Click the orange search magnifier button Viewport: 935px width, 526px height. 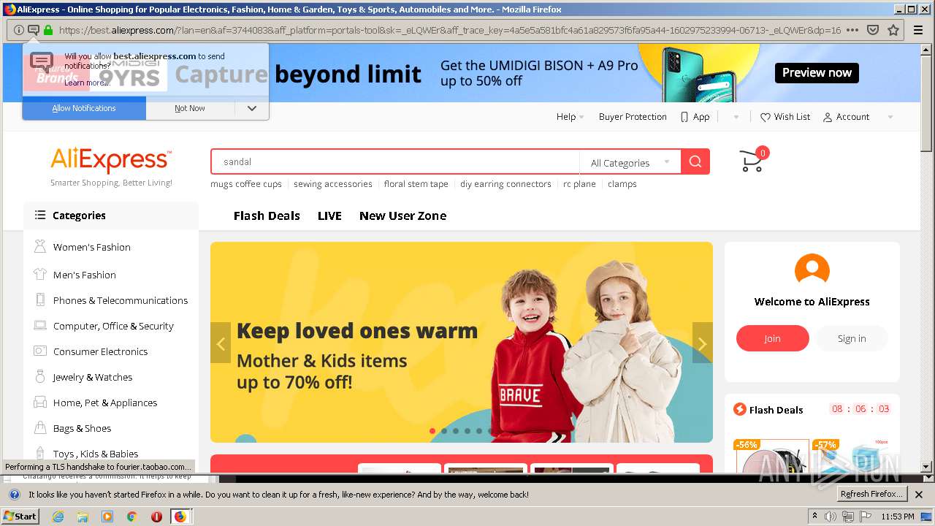coord(695,161)
